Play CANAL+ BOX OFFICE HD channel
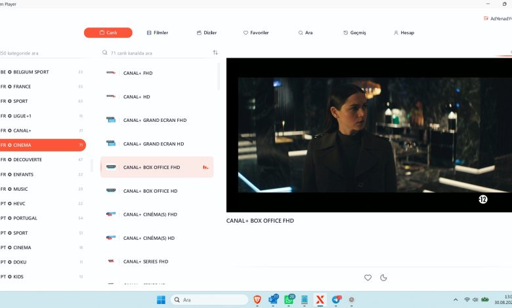 [x=157, y=191]
